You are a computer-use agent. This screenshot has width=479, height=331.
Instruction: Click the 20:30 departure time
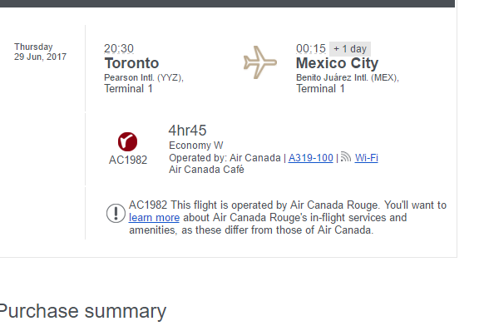coord(119,48)
